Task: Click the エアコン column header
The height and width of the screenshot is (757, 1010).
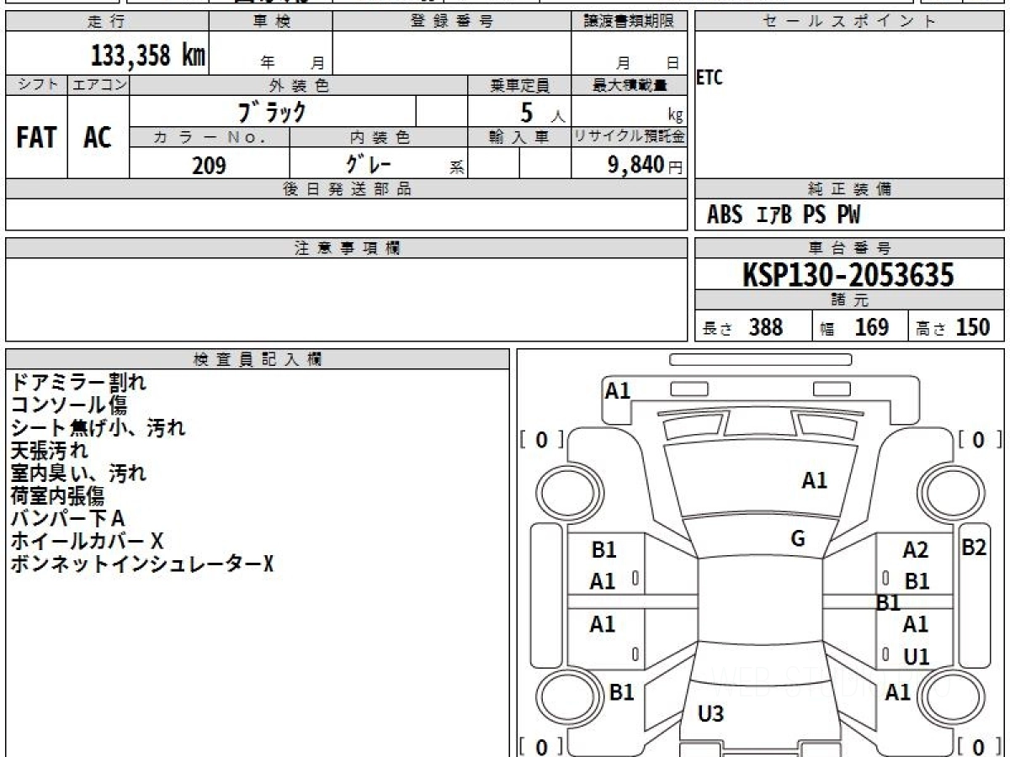Action: 98,85
